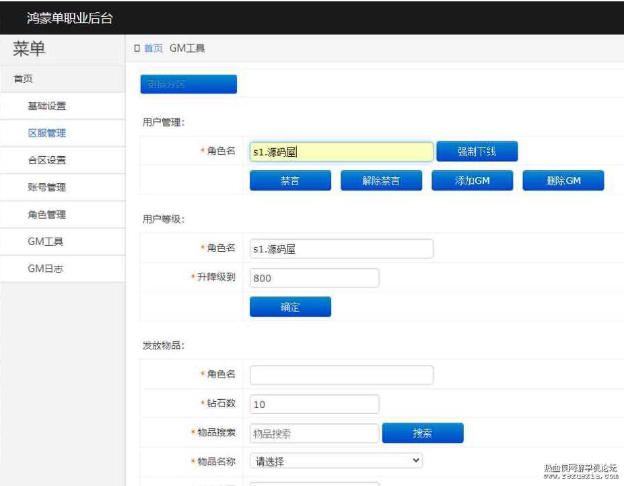Click the empty 角色名 field under 发放物品
This screenshot has height=486, width=624.
point(341,375)
